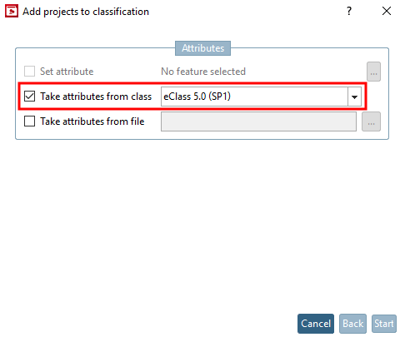
Task: Open help with the question mark button
Action: 349,11
